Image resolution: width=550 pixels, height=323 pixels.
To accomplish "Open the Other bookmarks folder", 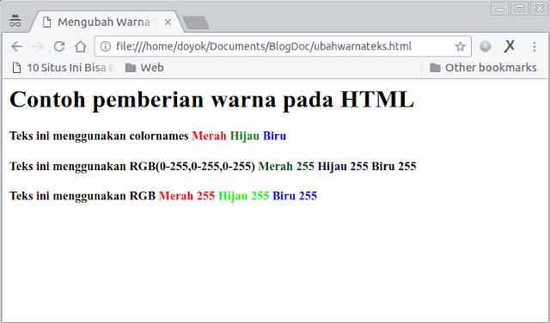I will (483, 68).
